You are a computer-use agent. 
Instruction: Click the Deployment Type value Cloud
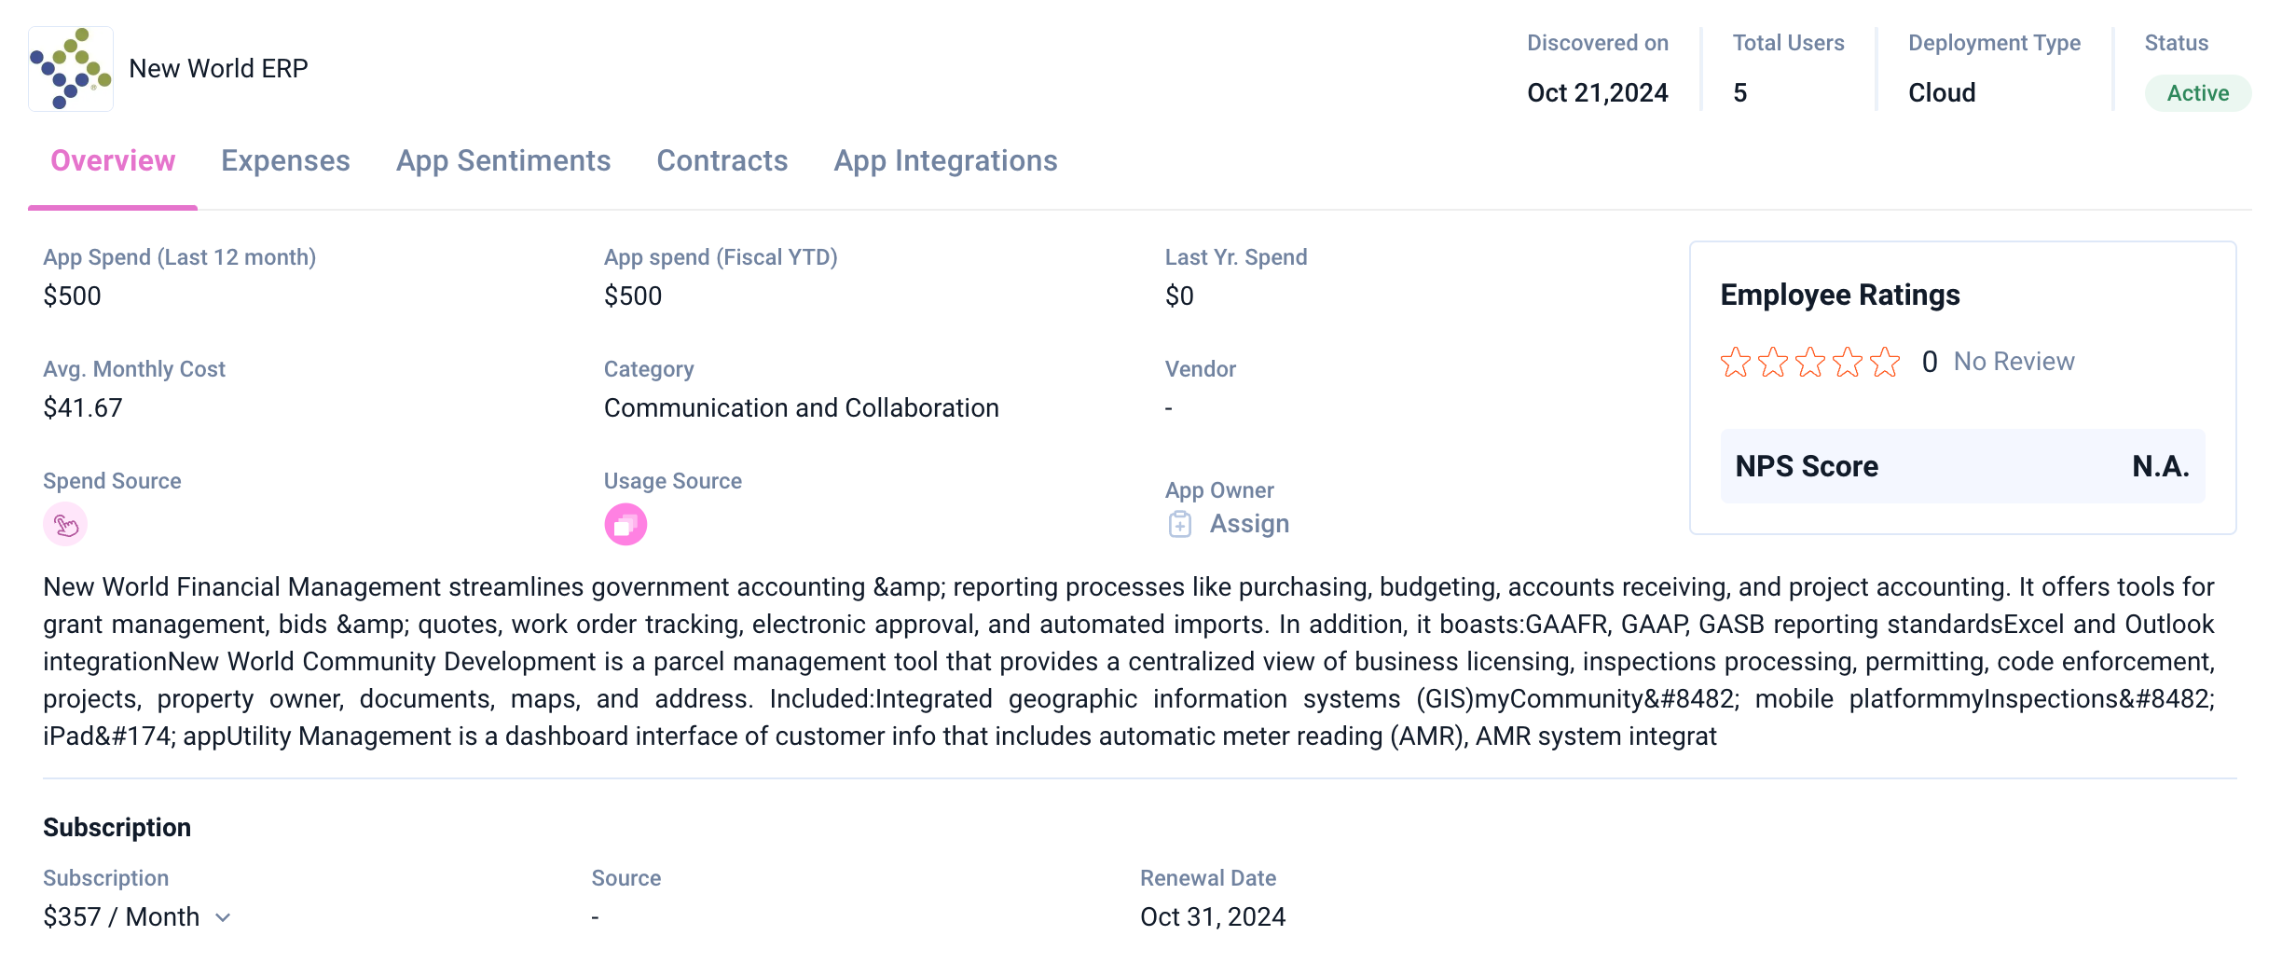click(x=1942, y=93)
